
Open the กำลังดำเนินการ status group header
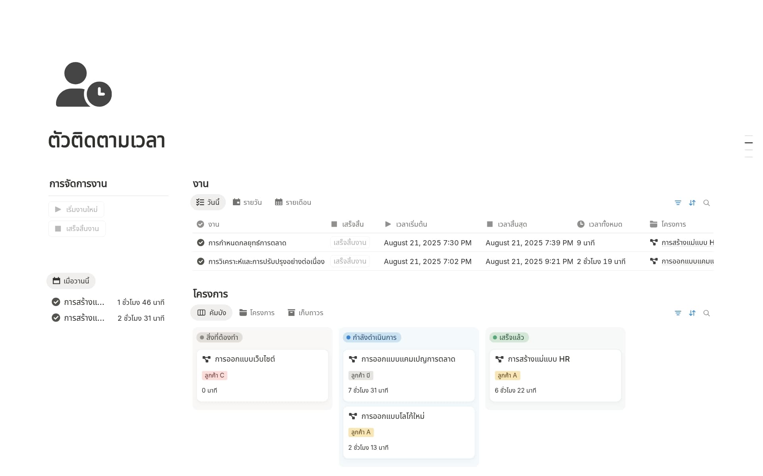point(372,337)
